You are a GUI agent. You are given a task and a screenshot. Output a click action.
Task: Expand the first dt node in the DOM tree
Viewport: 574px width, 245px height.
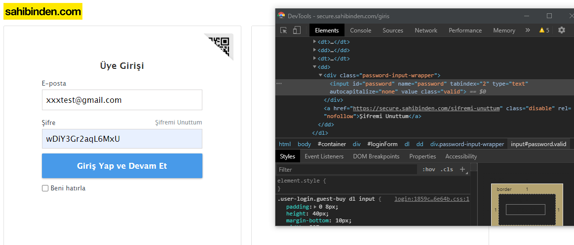pyautogui.click(x=315, y=42)
